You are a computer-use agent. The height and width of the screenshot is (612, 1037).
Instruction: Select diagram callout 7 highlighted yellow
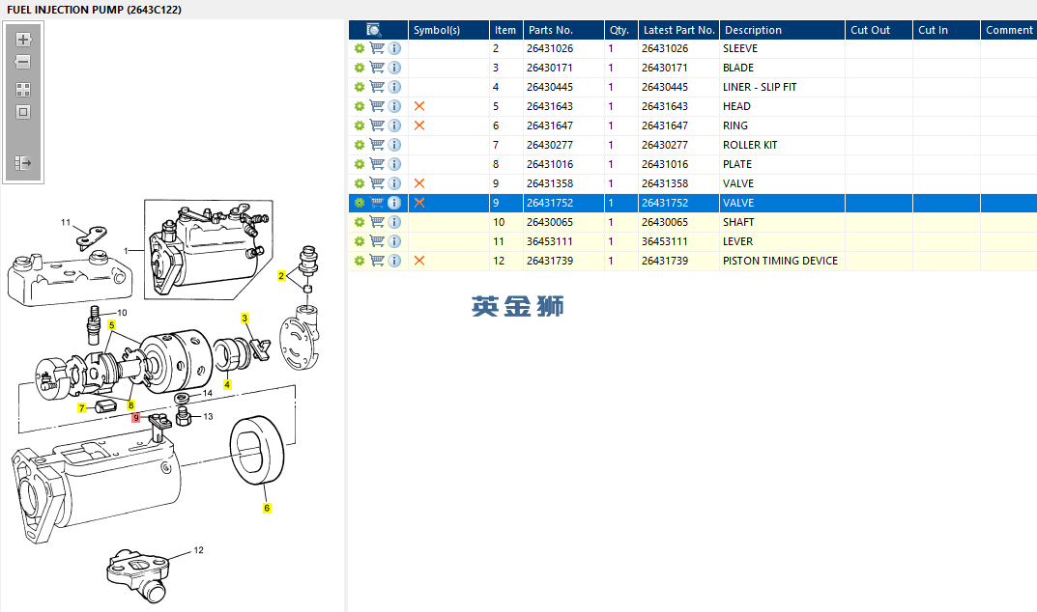pyautogui.click(x=82, y=408)
